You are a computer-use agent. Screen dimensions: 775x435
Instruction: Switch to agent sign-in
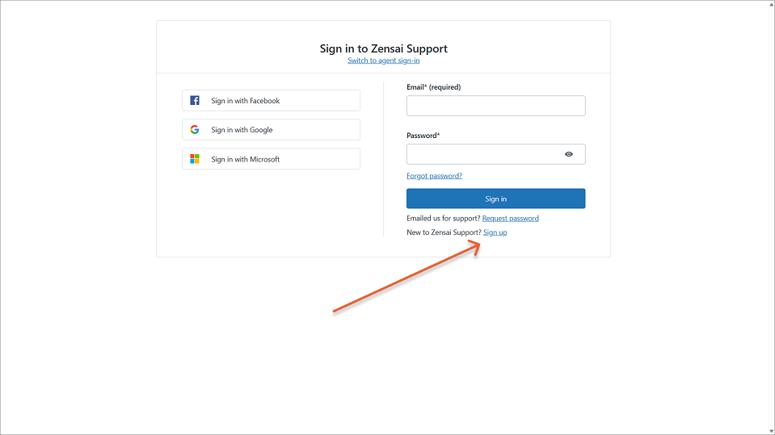pos(384,61)
